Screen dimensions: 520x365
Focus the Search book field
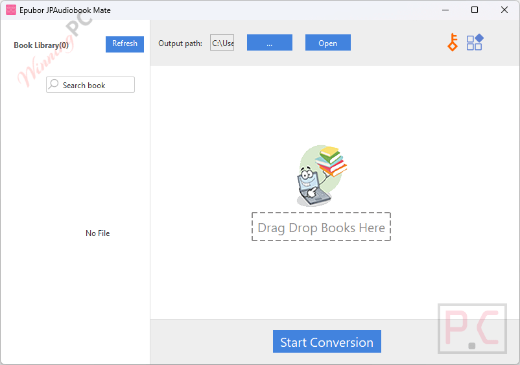tap(90, 84)
